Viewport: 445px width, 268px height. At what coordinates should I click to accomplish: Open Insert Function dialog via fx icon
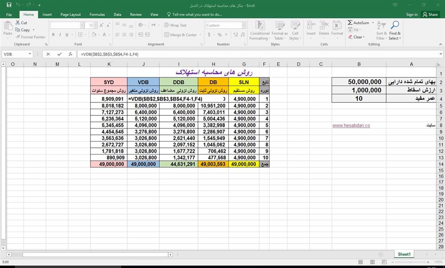[70, 54]
